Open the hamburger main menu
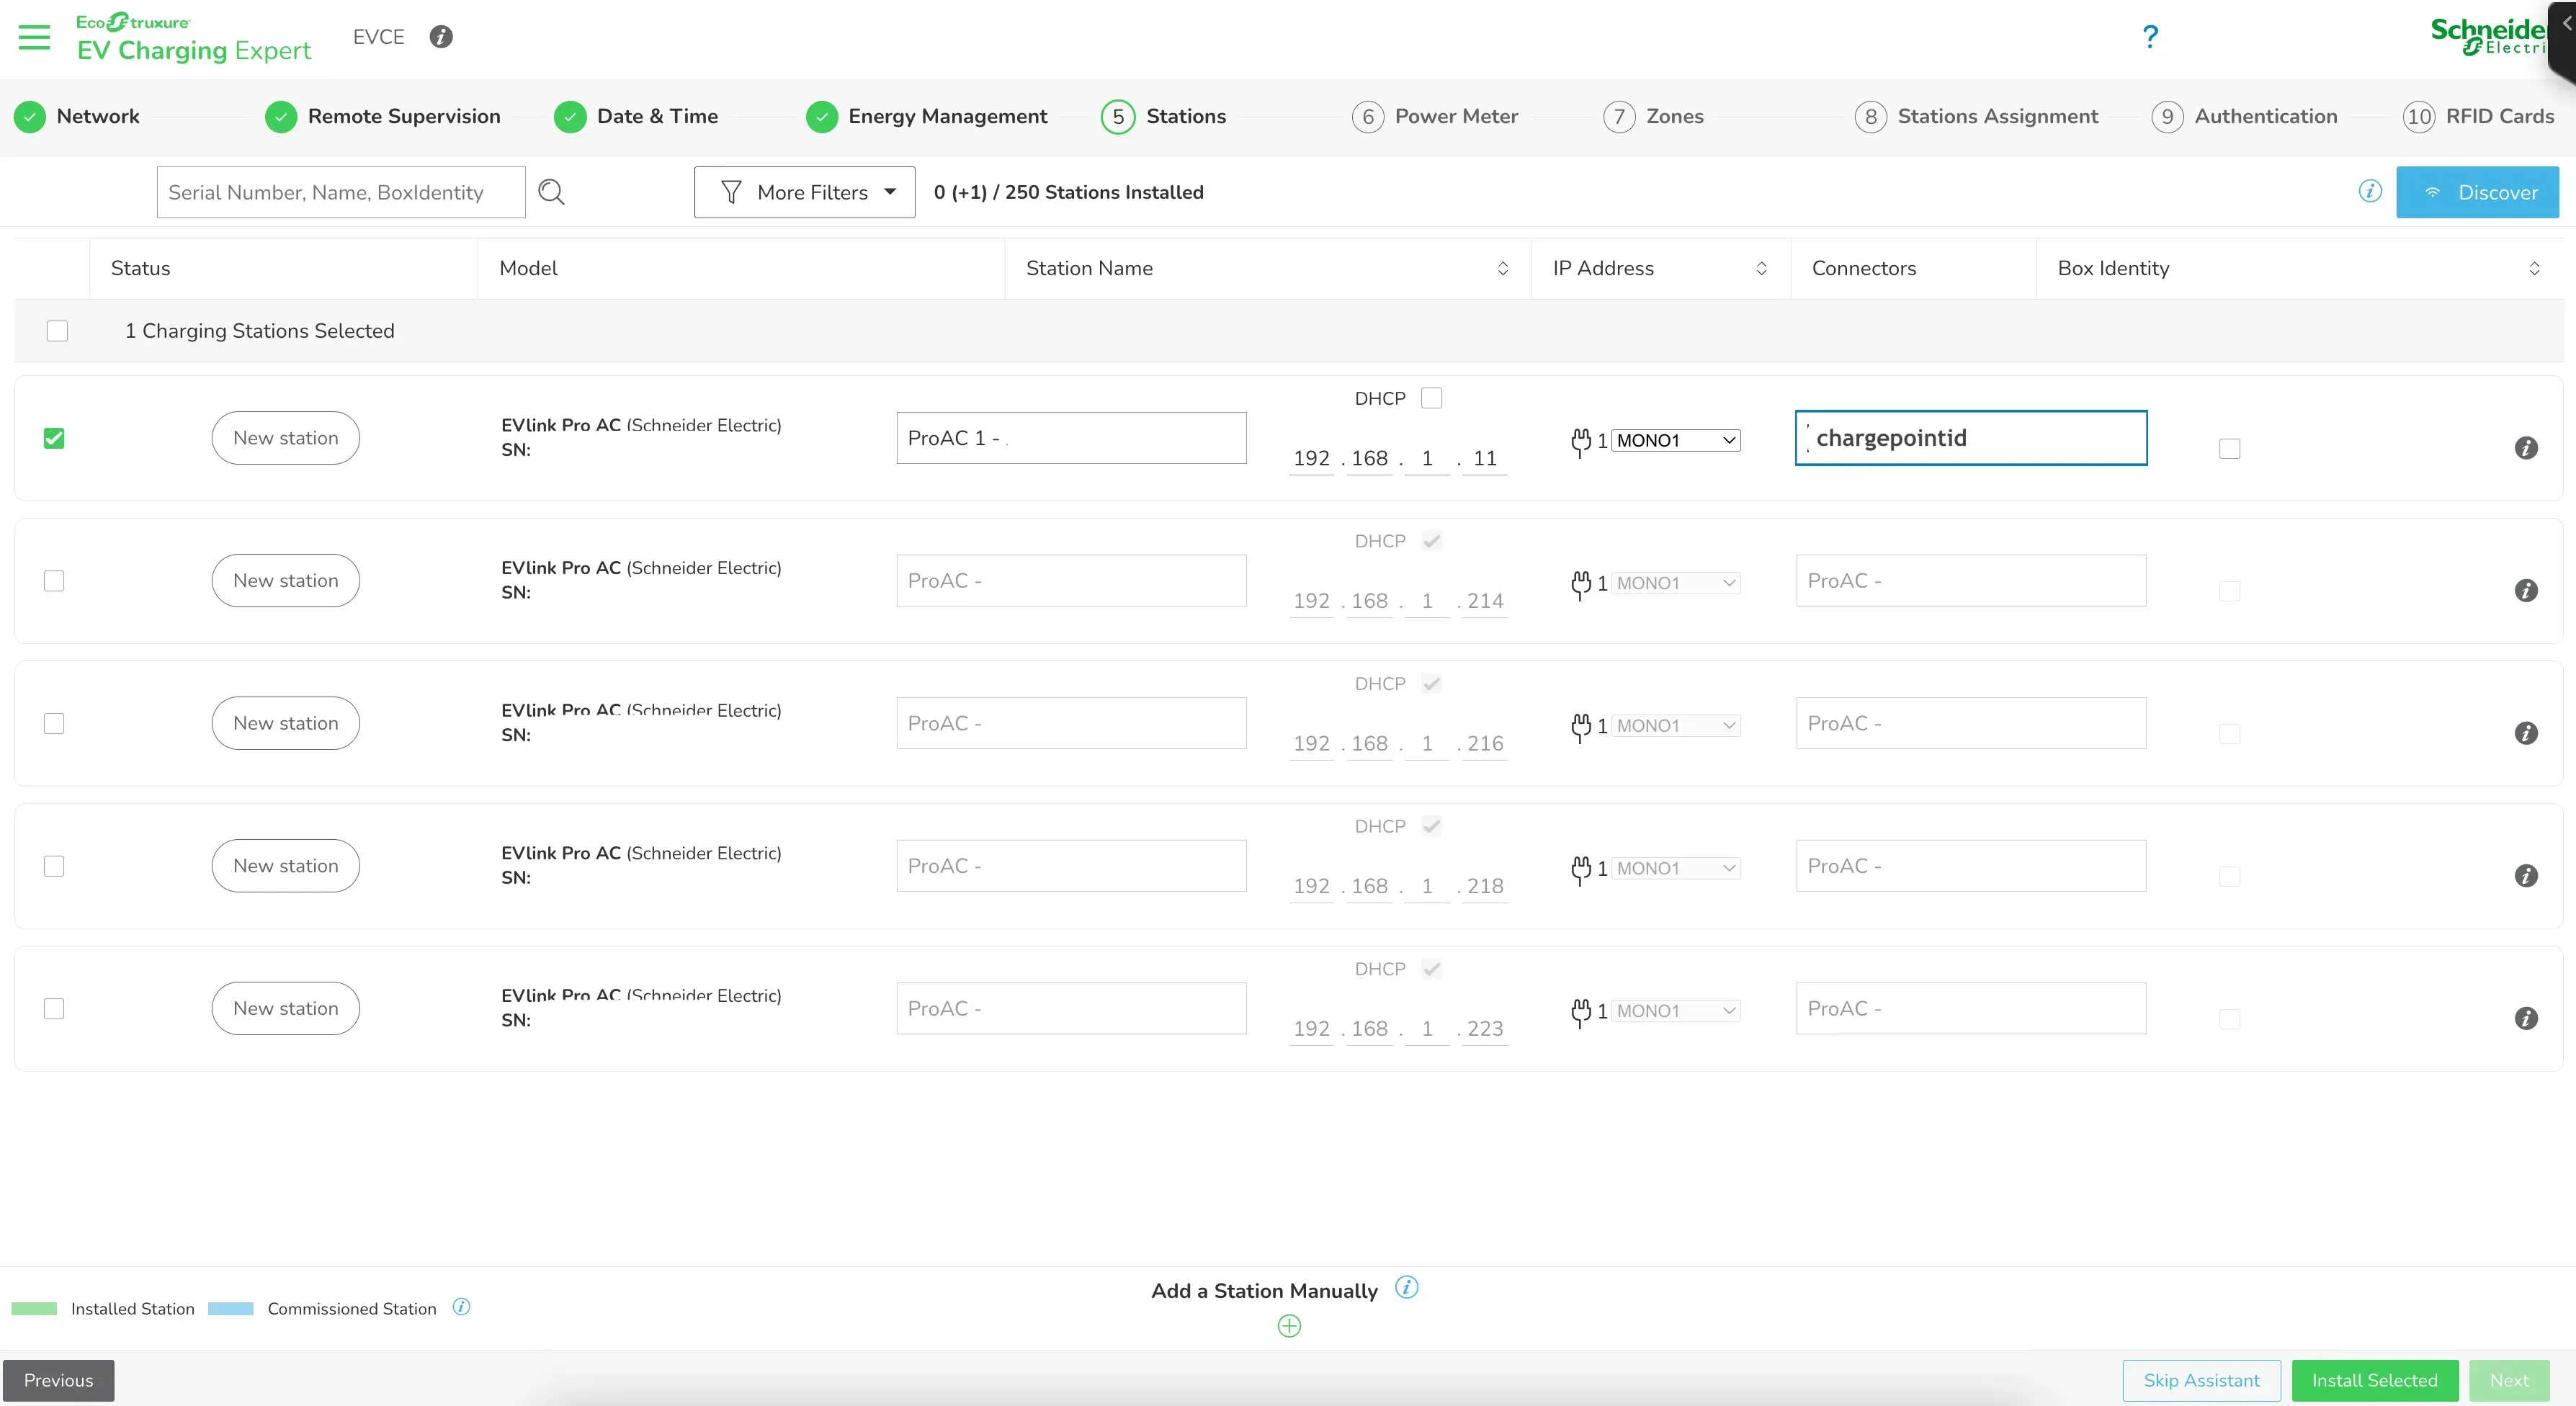The width and height of the screenshot is (2576, 1406). [34, 37]
